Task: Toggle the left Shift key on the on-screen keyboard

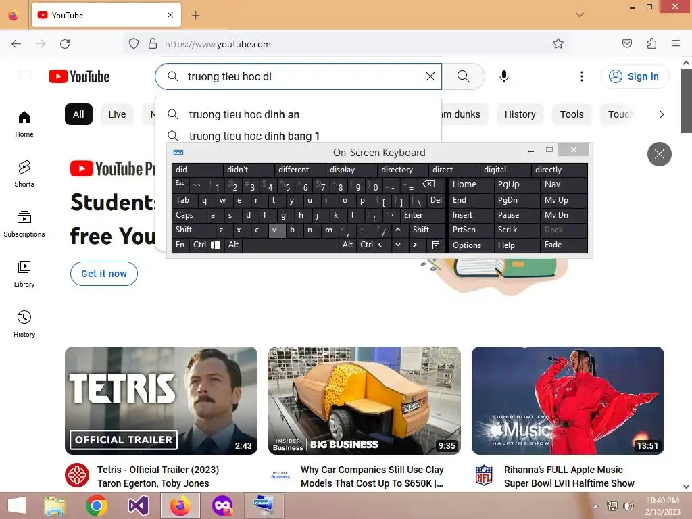Action: tap(193, 230)
